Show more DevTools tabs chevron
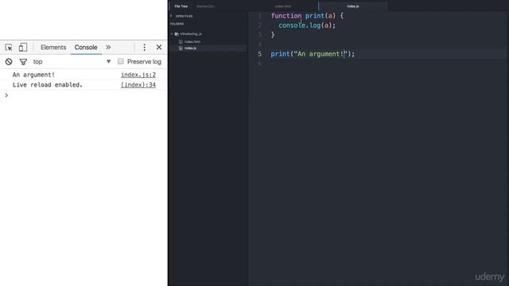The image size is (509, 286). (108, 48)
